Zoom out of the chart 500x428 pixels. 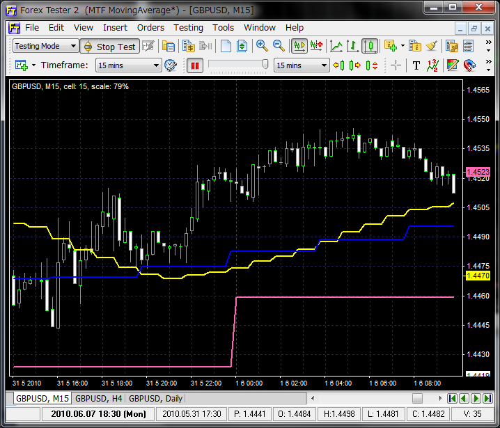pos(279,46)
